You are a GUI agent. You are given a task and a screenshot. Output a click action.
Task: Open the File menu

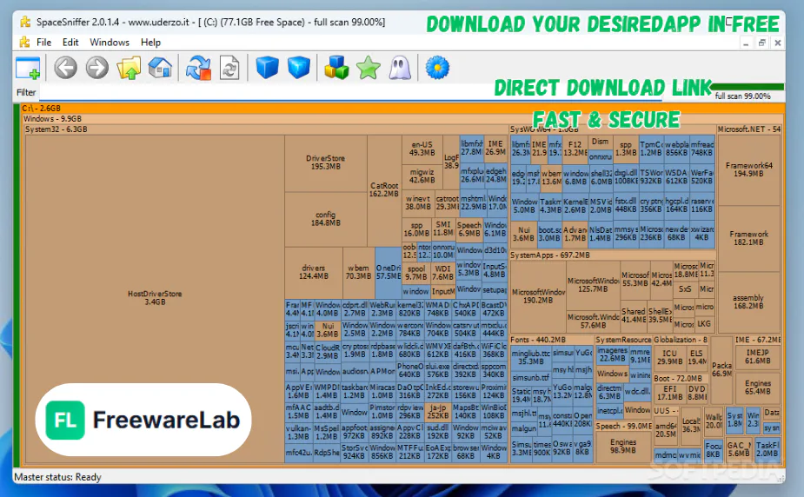[43, 42]
